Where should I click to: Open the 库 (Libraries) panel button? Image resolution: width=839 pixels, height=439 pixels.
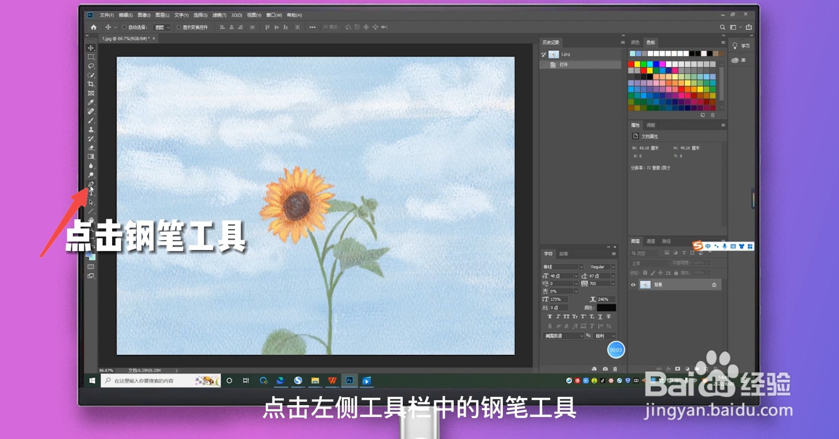point(739,60)
